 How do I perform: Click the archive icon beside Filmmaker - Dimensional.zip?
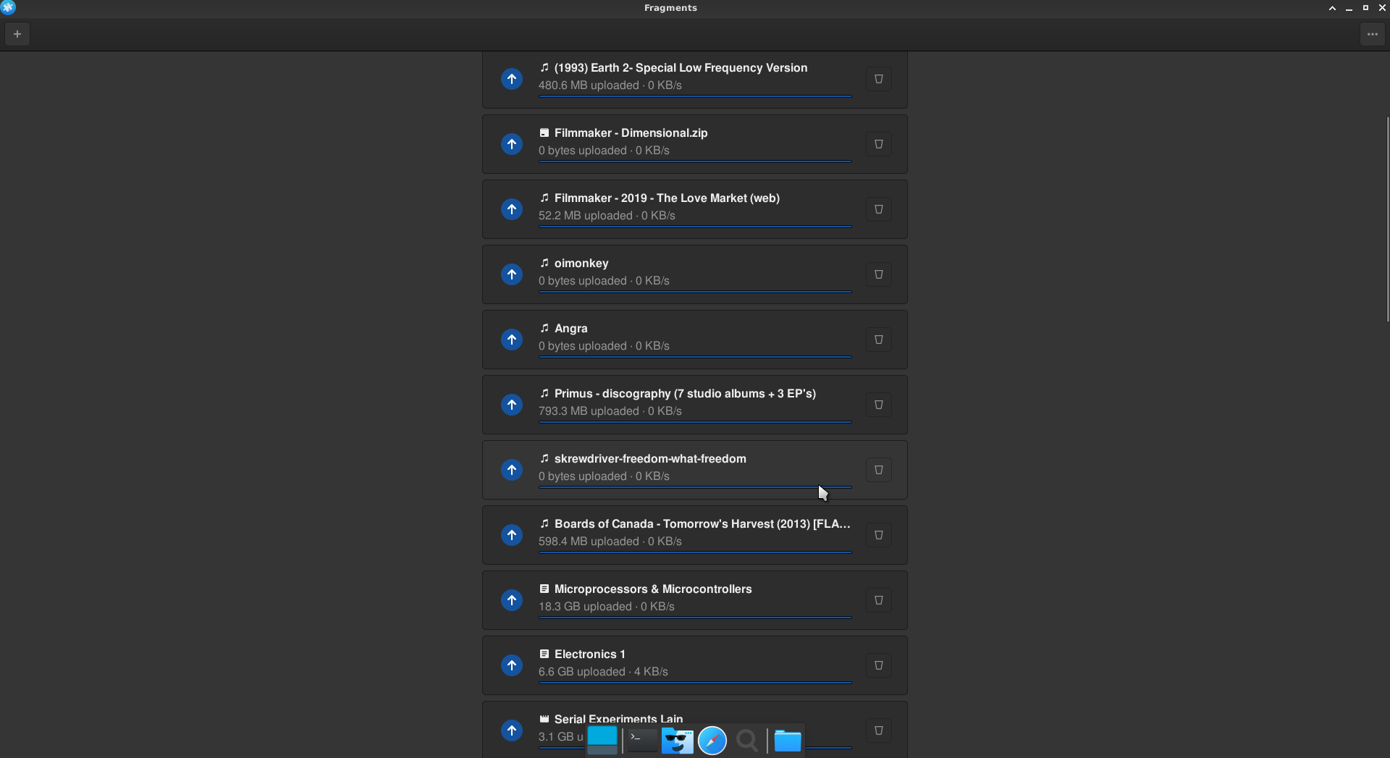[544, 132]
